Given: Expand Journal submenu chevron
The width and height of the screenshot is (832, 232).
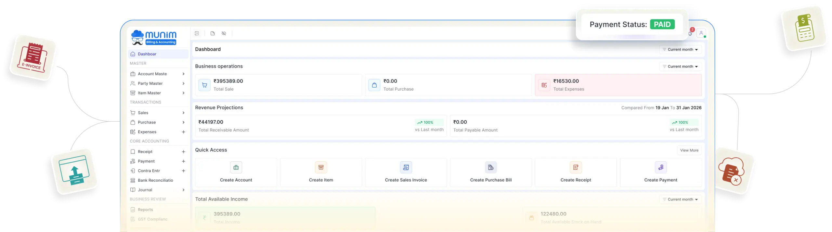Looking at the screenshot, I should click(x=184, y=190).
